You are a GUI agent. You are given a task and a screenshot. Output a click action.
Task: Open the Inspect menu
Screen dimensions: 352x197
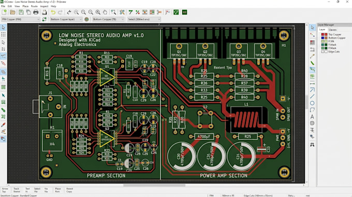(x=44, y=6)
